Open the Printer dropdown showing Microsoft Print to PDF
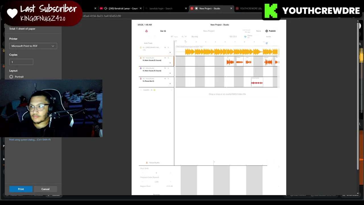 coord(33,46)
